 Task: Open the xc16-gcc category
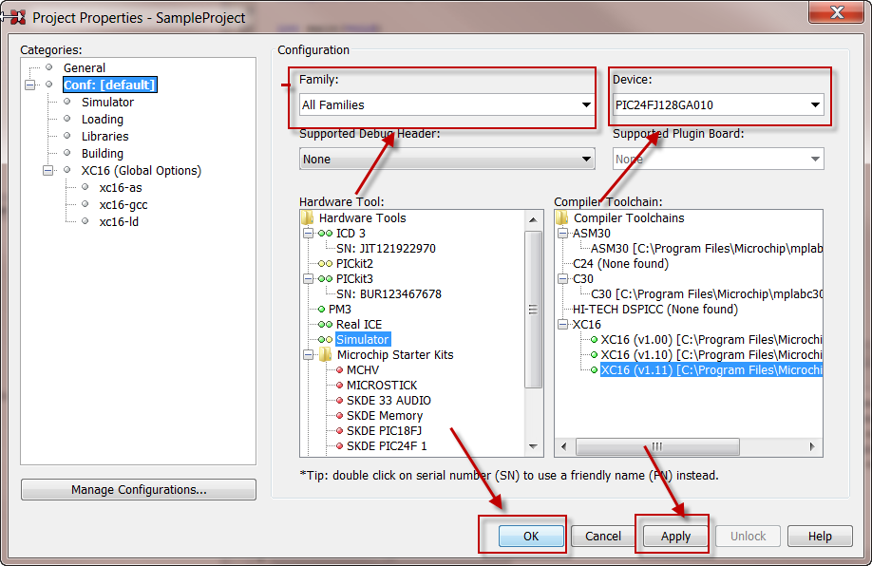click(123, 205)
